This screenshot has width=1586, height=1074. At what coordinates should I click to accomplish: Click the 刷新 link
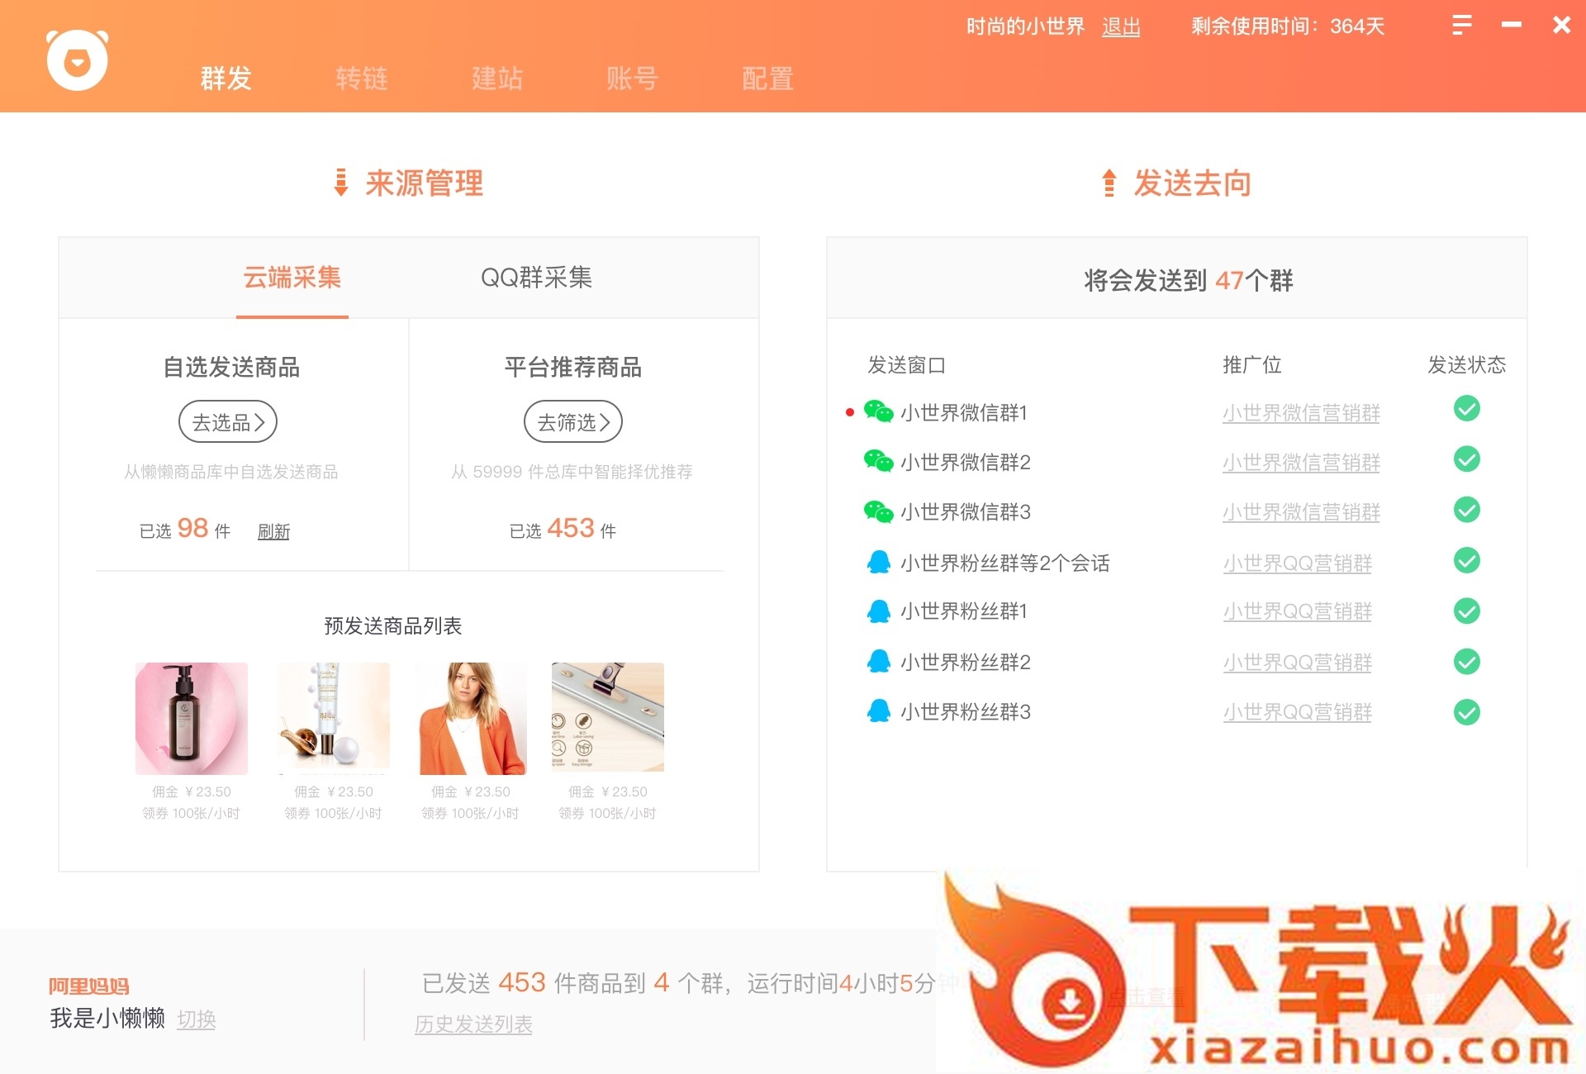point(273,531)
